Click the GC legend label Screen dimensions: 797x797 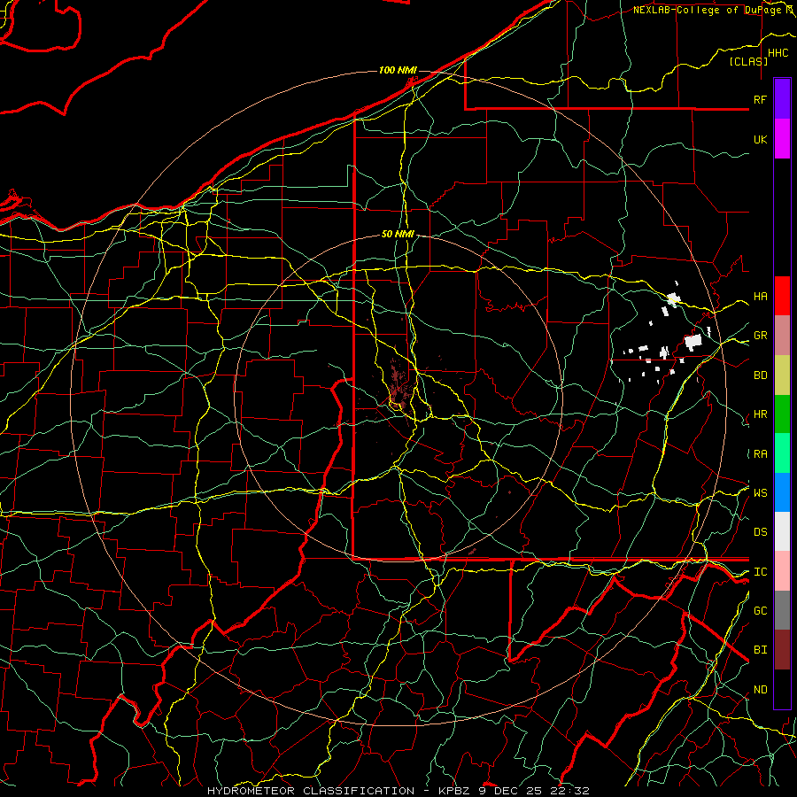[x=761, y=611]
